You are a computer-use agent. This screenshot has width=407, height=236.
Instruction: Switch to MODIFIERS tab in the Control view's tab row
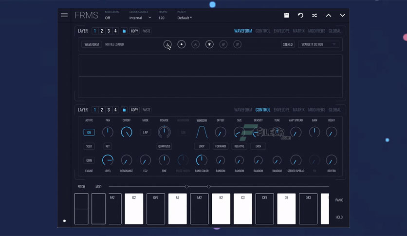coord(316,110)
